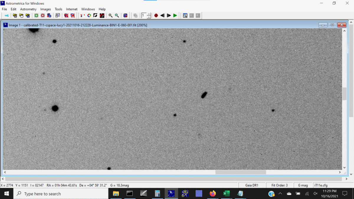Step to the next blink frame
The image size is (354, 199).
click(169, 15)
